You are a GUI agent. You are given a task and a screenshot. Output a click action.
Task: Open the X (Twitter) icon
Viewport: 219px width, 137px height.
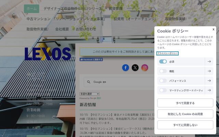click(135, 68)
